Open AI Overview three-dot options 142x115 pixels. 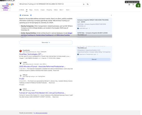point(111,15)
